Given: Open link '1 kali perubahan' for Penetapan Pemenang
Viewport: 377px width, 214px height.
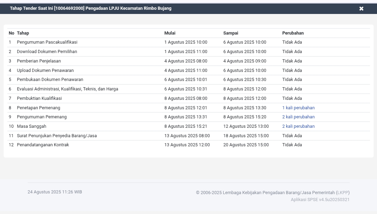Looking at the screenshot, I should [x=298, y=108].
